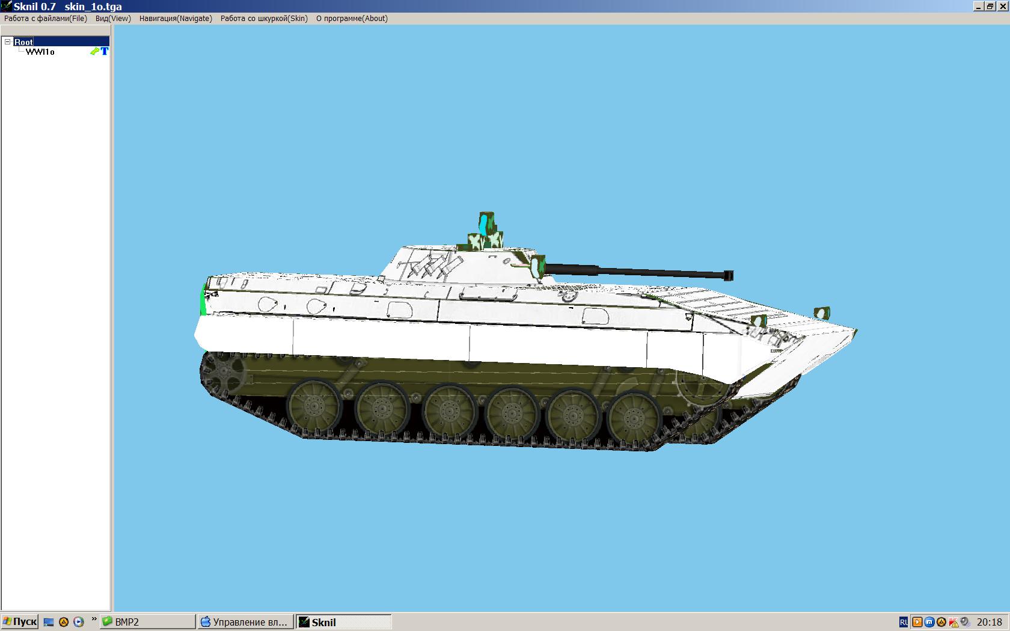Click the Sknil taskbar button

[x=344, y=622]
